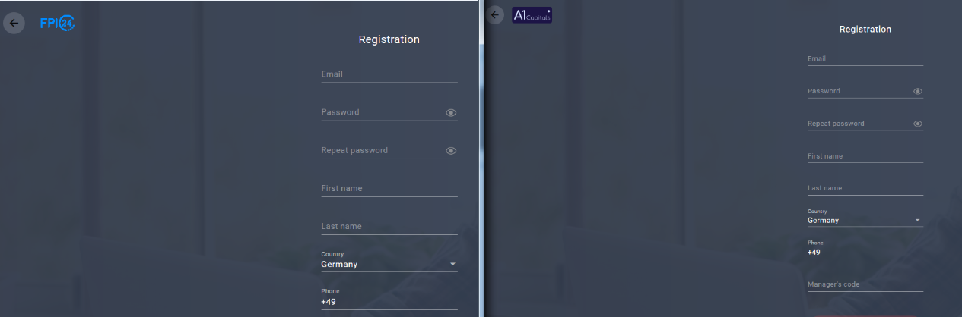Click the FPI24 logo
962x317 pixels.
click(x=57, y=24)
